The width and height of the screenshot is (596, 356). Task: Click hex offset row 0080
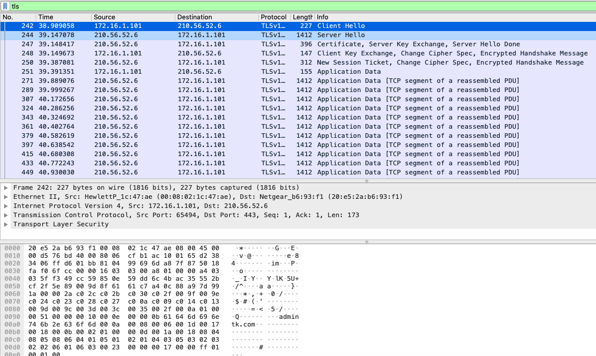point(12,309)
